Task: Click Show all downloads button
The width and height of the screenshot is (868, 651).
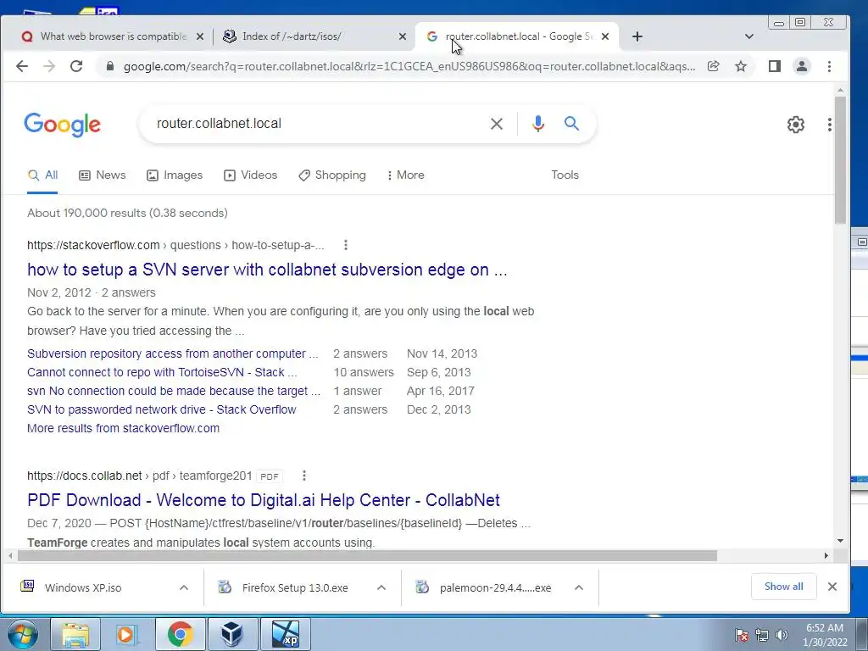Action: (783, 587)
